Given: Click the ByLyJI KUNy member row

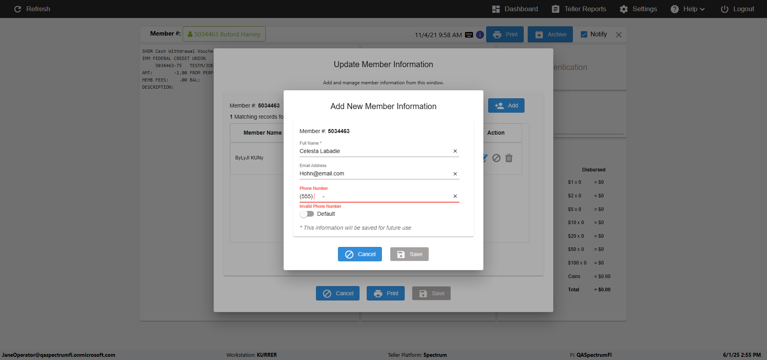Looking at the screenshot, I should [x=249, y=158].
